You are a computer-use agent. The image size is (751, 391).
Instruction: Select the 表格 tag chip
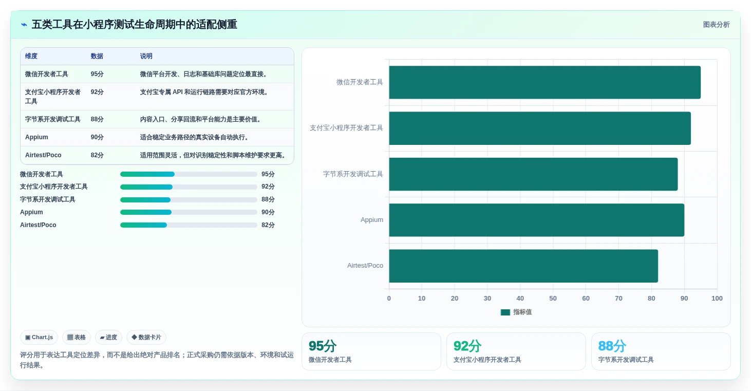pos(77,337)
